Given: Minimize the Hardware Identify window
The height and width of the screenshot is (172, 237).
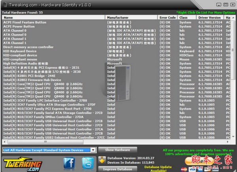Looking at the screenshot, I should coord(219,5).
